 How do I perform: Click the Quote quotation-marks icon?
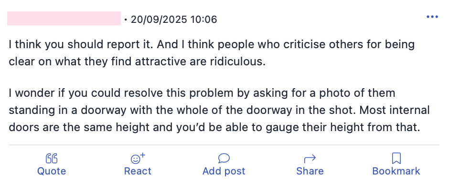52,158
